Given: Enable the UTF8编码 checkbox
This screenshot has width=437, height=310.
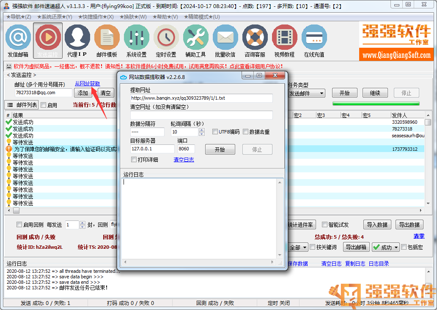Looking at the screenshot, I should point(215,132).
